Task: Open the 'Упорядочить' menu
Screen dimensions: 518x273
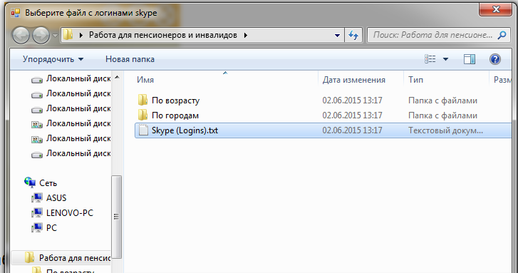Action: point(53,59)
